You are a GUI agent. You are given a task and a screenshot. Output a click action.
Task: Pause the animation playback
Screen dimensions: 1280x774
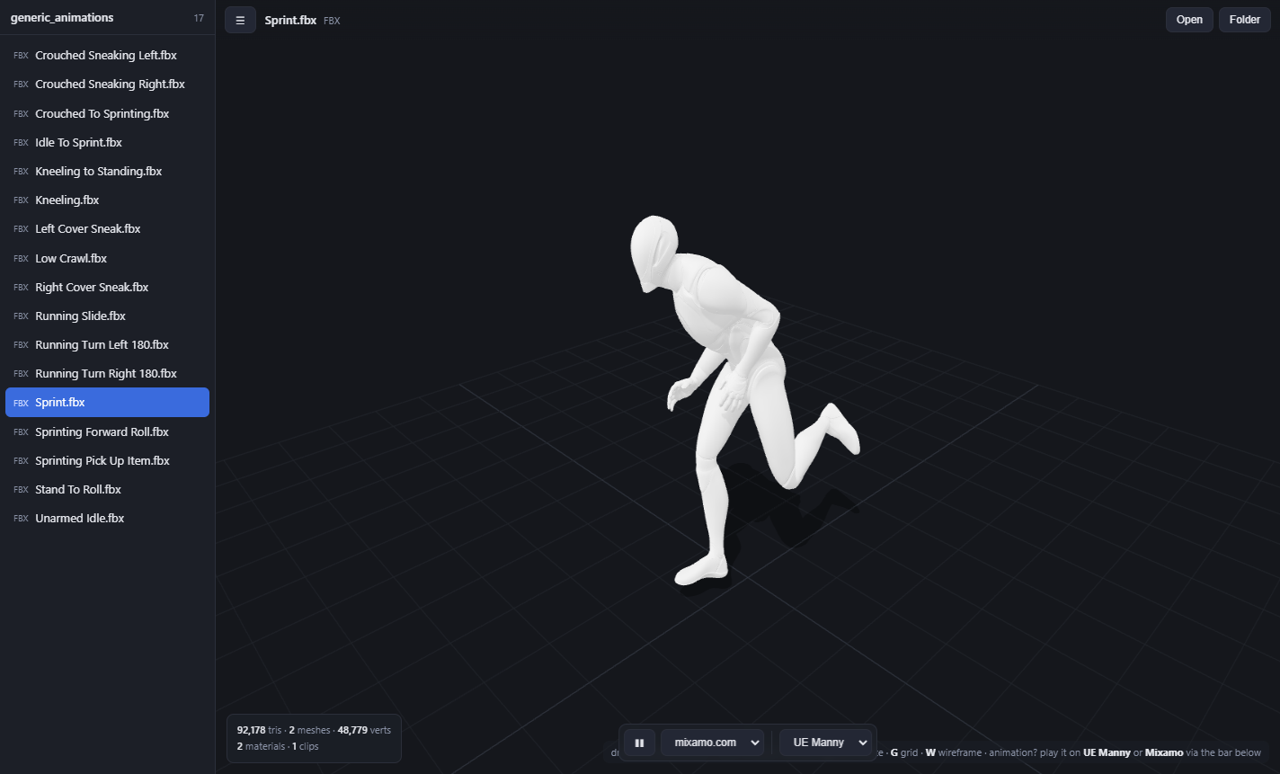pos(639,743)
